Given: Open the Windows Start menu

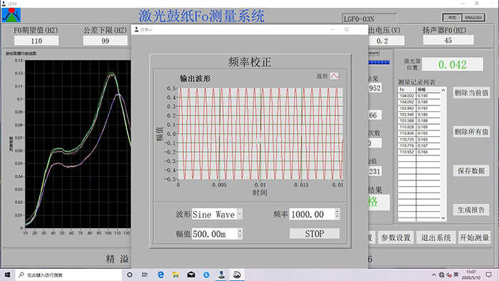Looking at the screenshot, I should pyautogui.click(x=7, y=275).
